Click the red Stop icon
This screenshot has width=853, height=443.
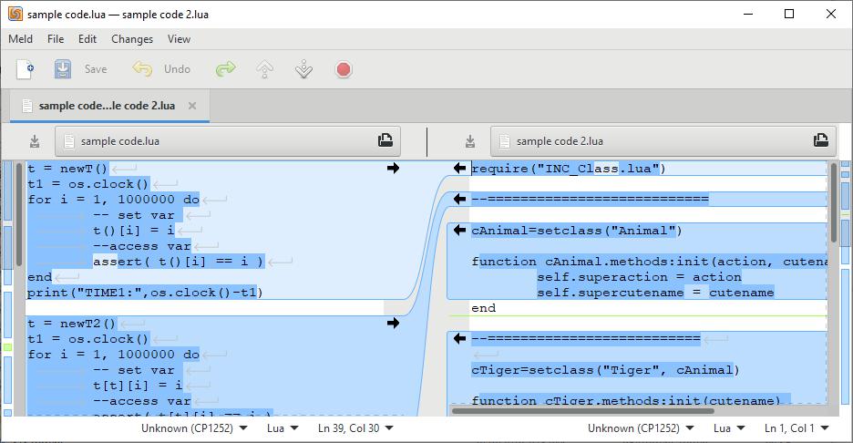[x=344, y=69]
